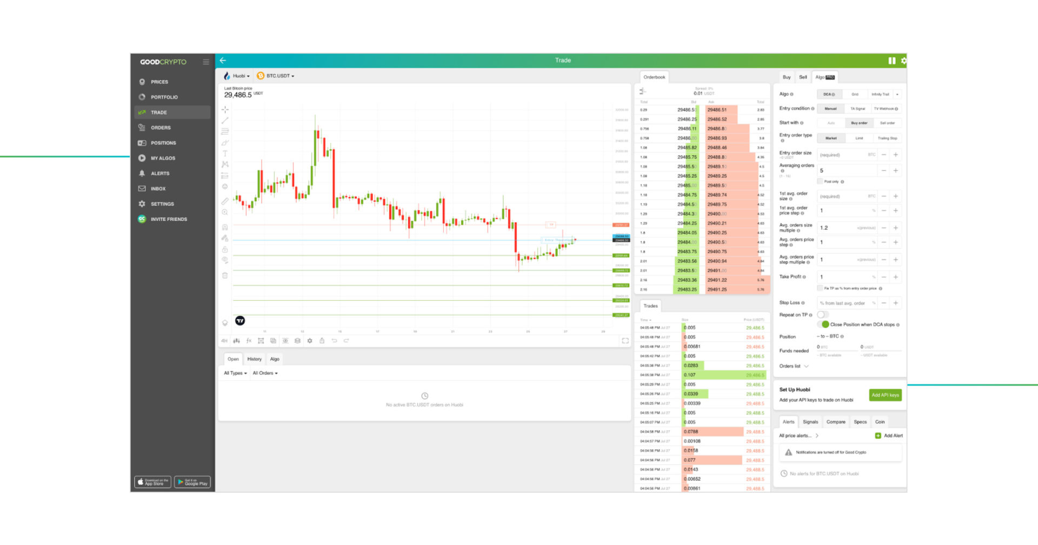This screenshot has height=545, width=1038.
Task: Open indicators via the fx icon
Action: 249,341
